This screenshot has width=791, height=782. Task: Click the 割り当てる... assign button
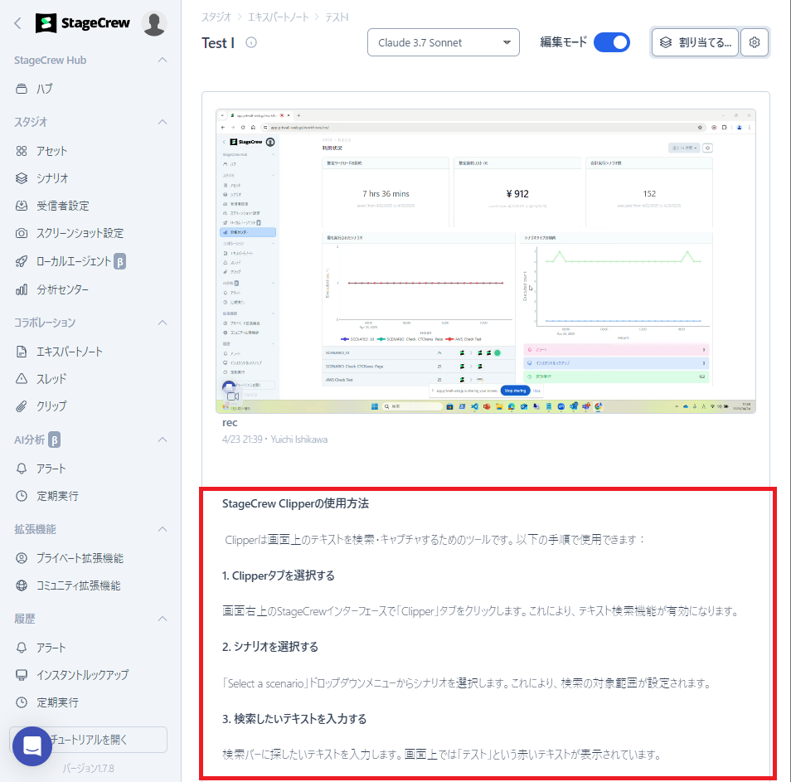click(x=695, y=43)
